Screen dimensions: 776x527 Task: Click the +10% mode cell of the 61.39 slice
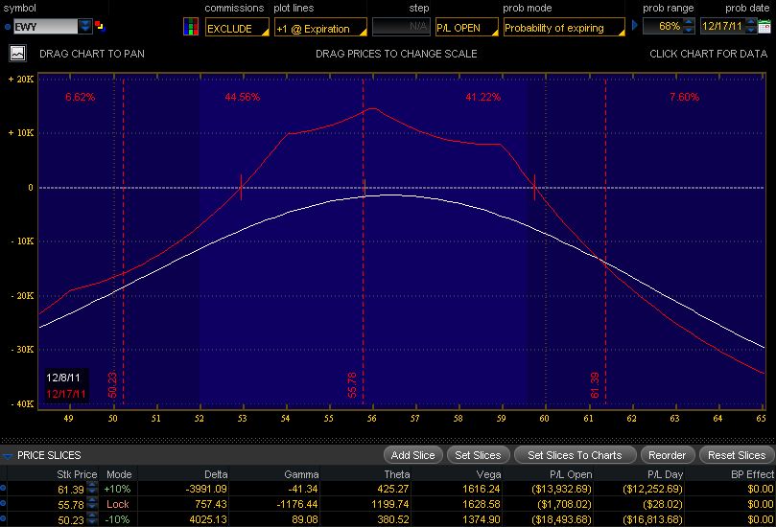[117, 489]
